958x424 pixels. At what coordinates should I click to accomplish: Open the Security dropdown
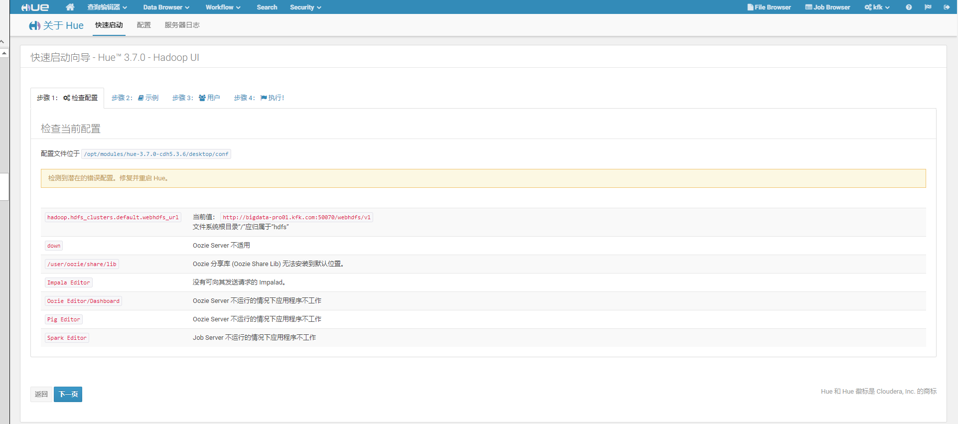[306, 7]
